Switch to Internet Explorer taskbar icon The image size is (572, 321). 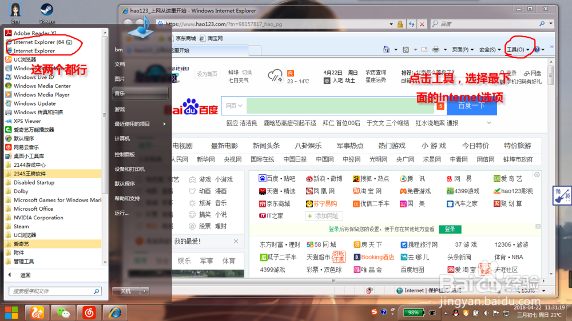[x=116, y=312]
